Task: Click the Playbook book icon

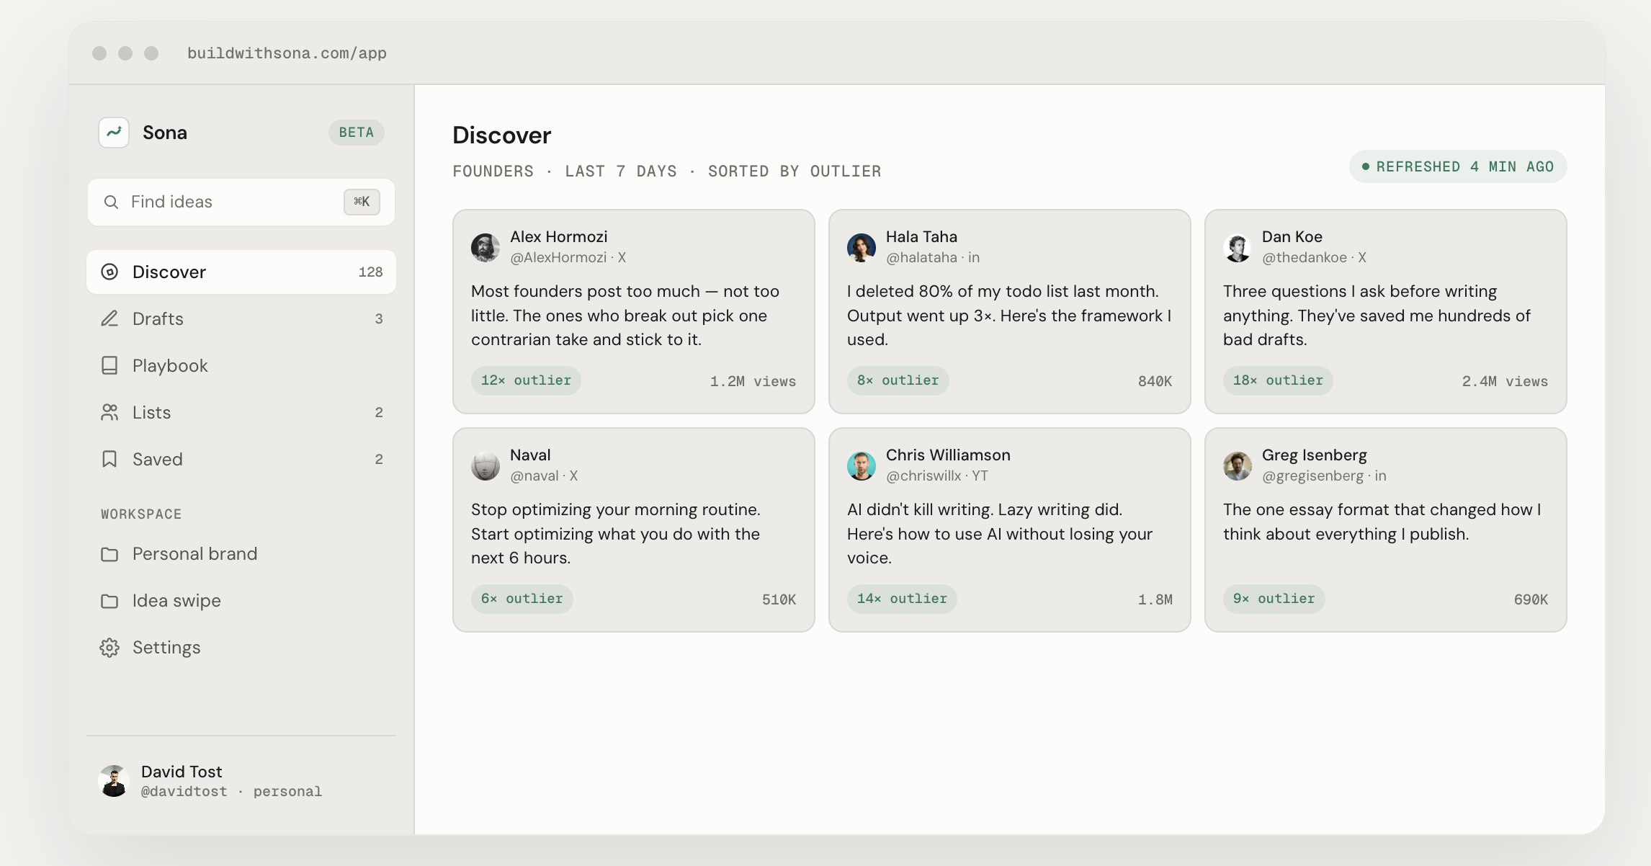Action: click(109, 365)
